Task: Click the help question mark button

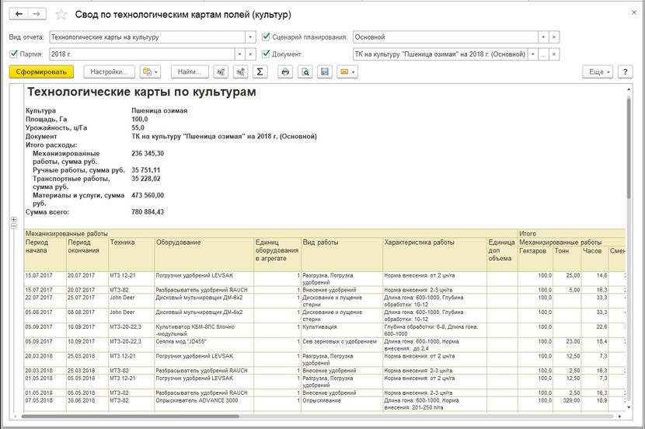Action: (x=626, y=71)
